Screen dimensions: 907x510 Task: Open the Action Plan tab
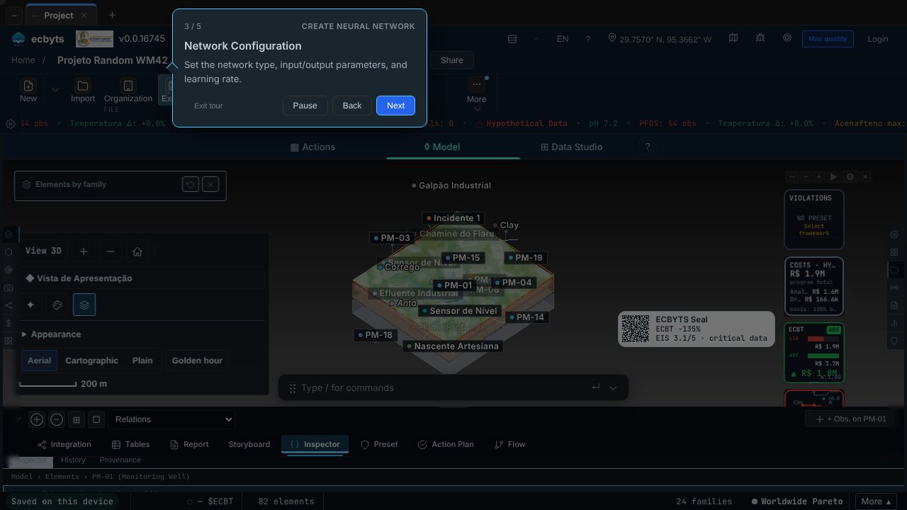pyautogui.click(x=446, y=444)
